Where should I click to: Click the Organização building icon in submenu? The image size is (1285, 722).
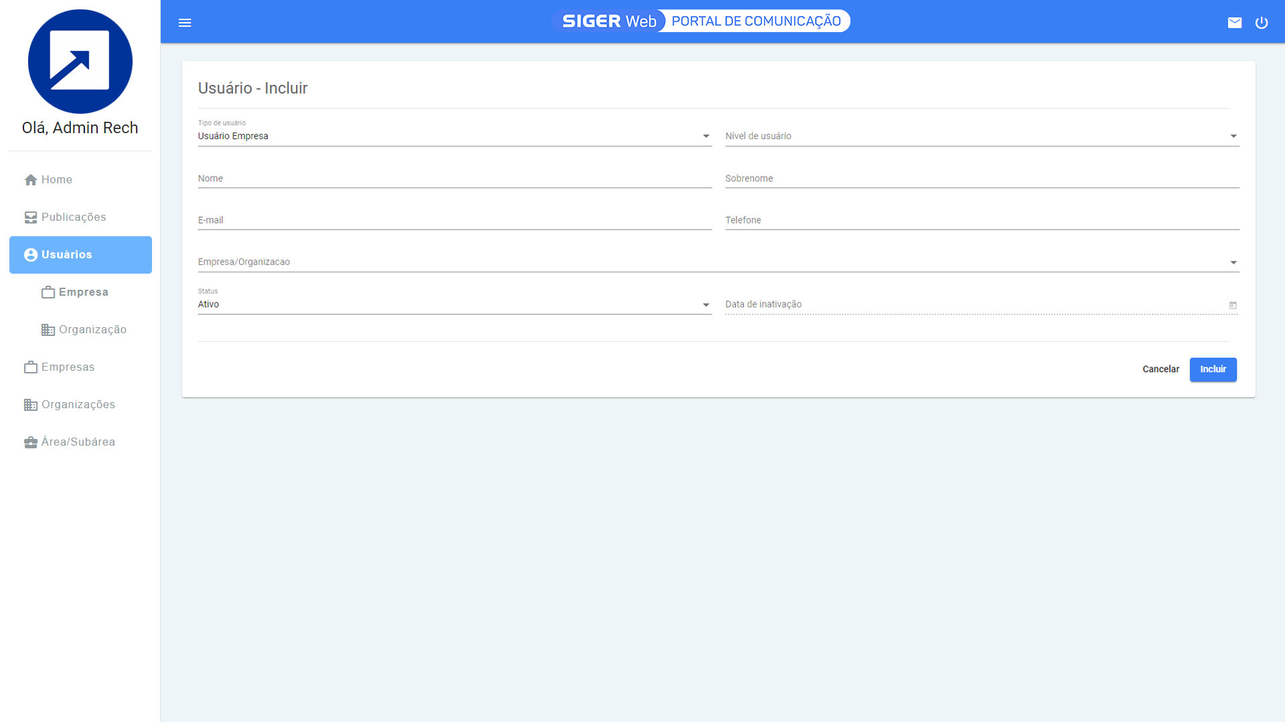48,330
